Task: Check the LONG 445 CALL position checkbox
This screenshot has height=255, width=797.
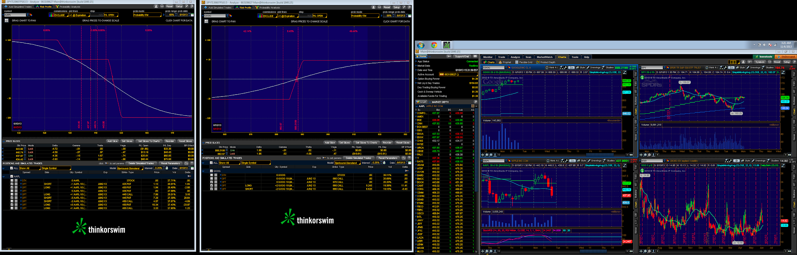Action: 12,195
